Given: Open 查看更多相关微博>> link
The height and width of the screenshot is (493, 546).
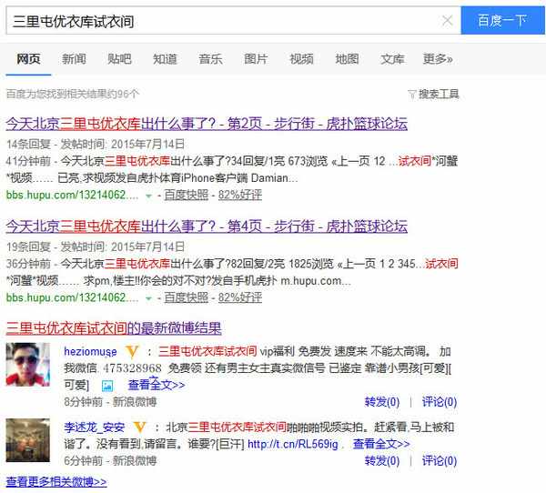Looking at the screenshot, I should (56, 482).
